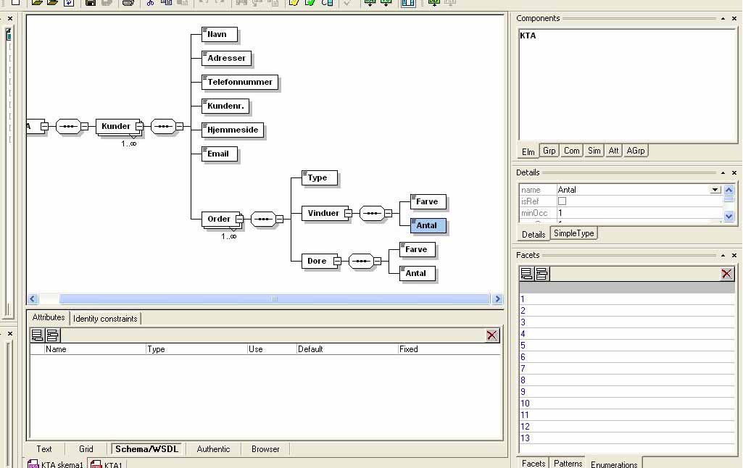Switch to the Text view tab

(x=44, y=449)
